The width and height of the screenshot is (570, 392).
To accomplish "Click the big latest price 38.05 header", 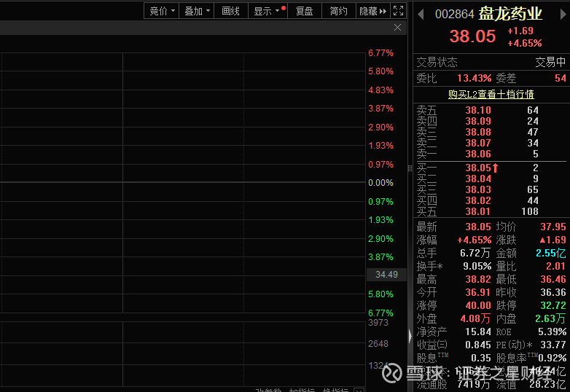I will (x=472, y=36).
